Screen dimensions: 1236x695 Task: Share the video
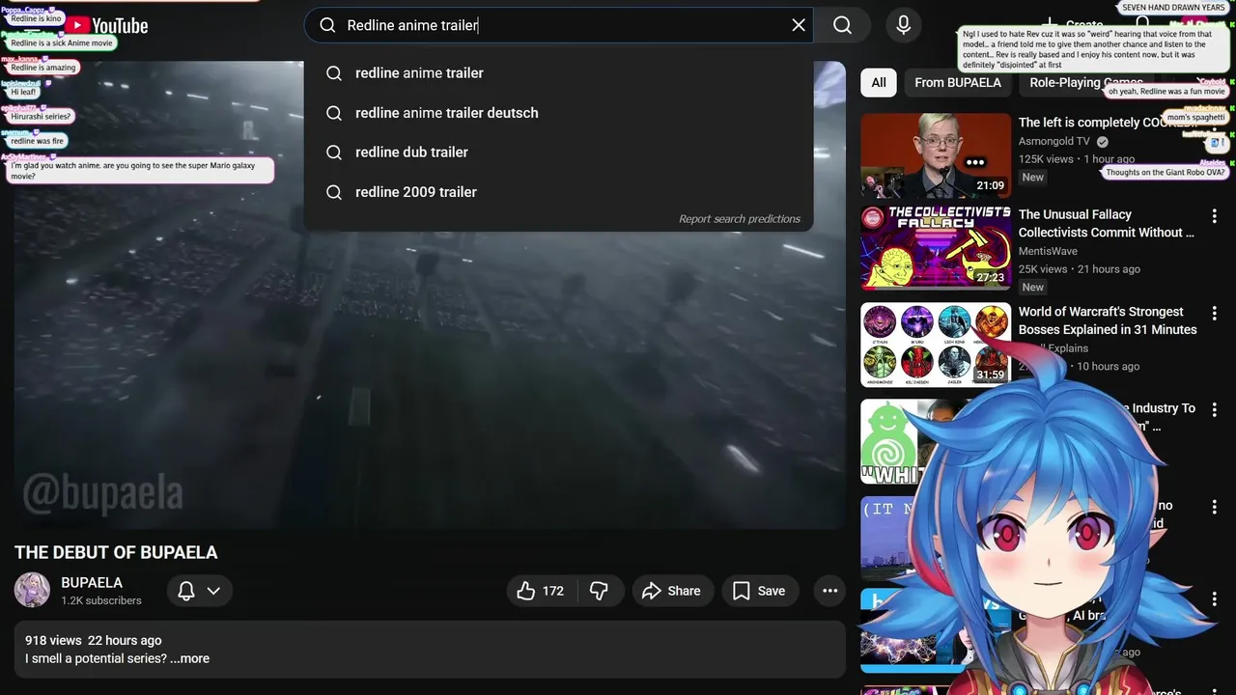(x=672, y=591)
